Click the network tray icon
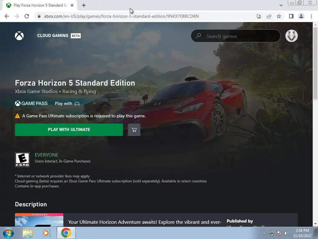318x239 pixels. pos(271,233)
